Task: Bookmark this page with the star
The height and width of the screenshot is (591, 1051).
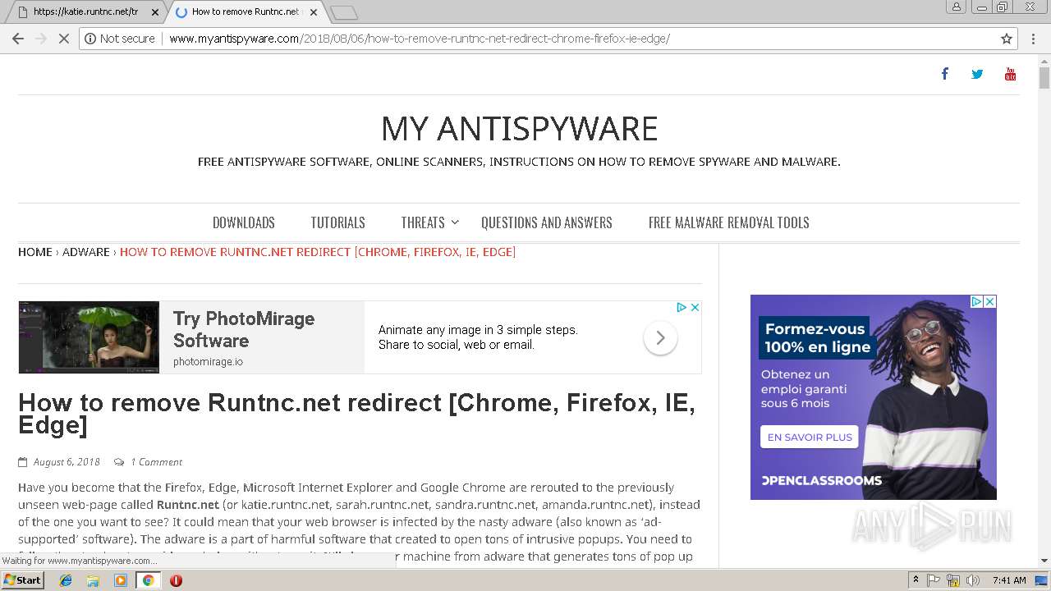Action: 1007,39
